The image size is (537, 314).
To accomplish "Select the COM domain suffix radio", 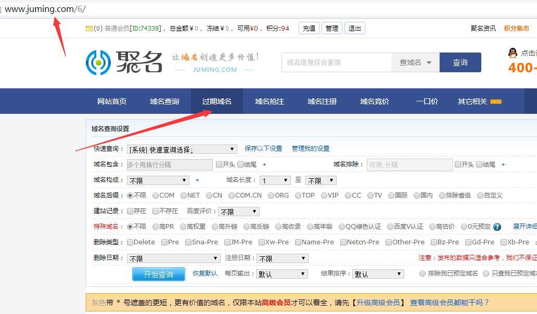I will pyautogui.click(x=156, y=195).
